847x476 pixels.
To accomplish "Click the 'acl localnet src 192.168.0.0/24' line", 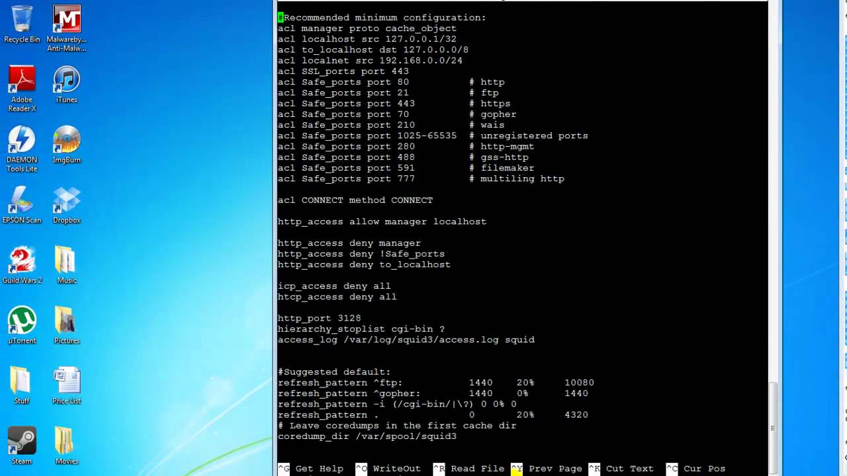I will click(370, 60).
